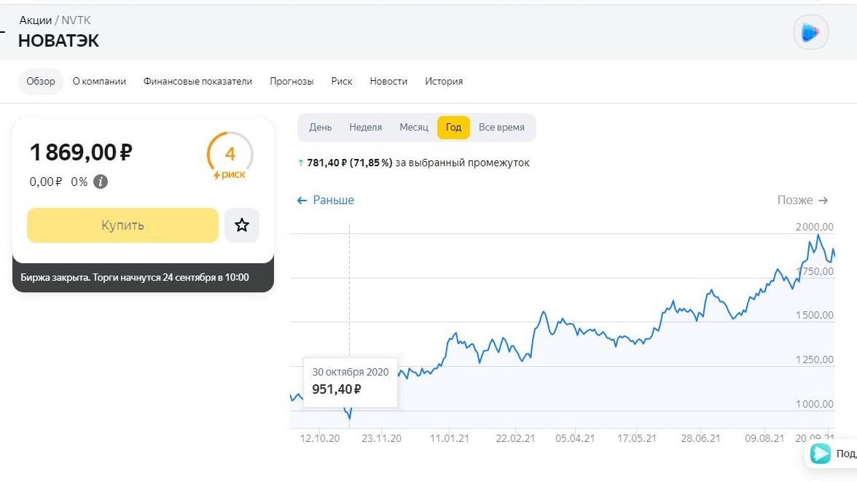Open the О компании tab

click(99, 81)
